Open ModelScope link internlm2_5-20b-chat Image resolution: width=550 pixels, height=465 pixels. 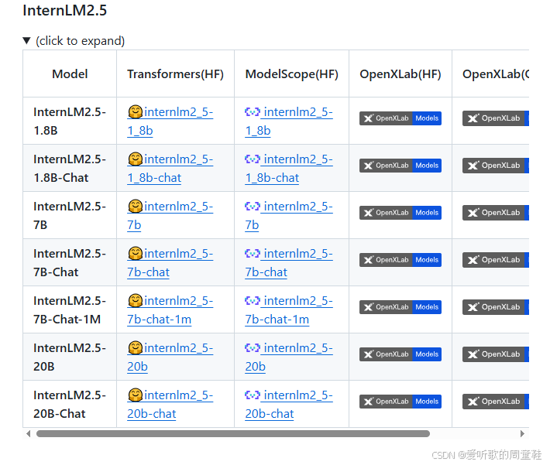[x=289, y=405]
